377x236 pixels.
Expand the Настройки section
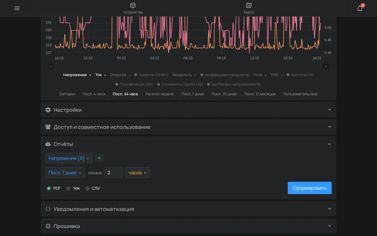(188, 110)
